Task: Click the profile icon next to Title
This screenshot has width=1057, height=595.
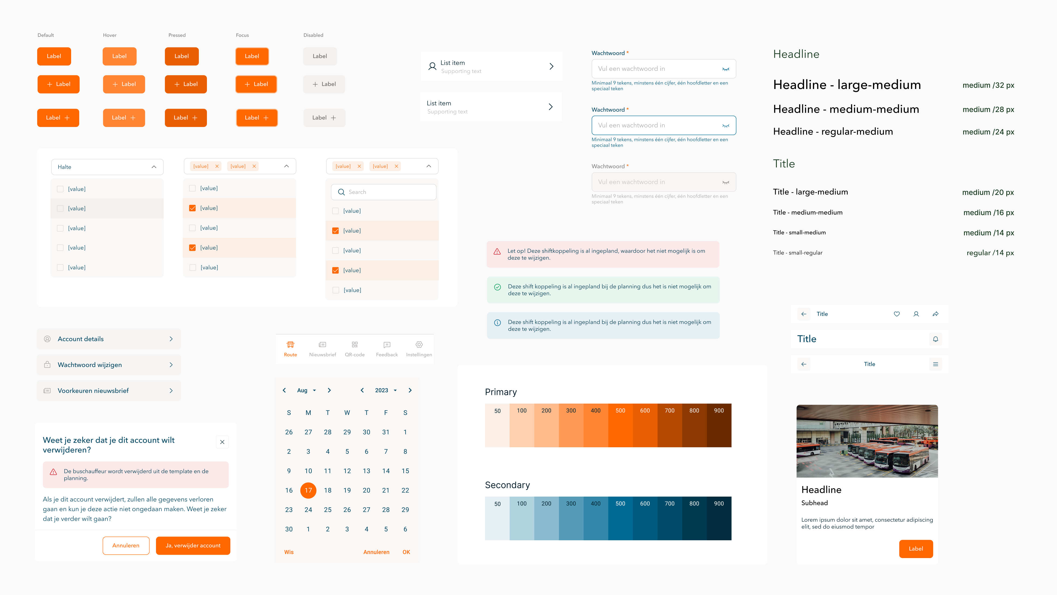Action: [916, 314]
